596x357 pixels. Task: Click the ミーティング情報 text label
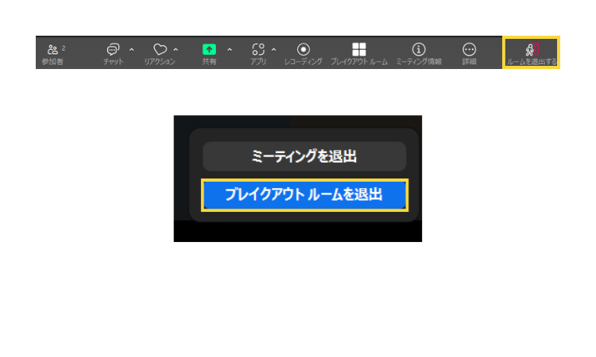click(x=419, y=62)
